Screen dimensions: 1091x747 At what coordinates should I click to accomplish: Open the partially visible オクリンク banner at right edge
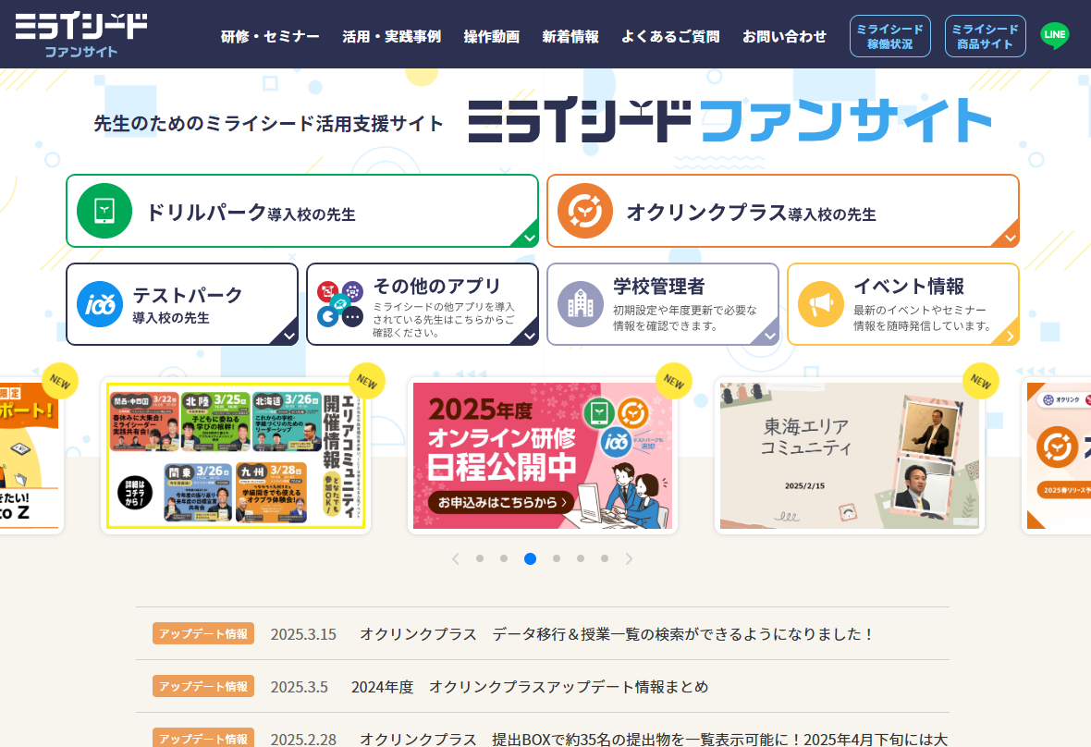[1056, 457]
